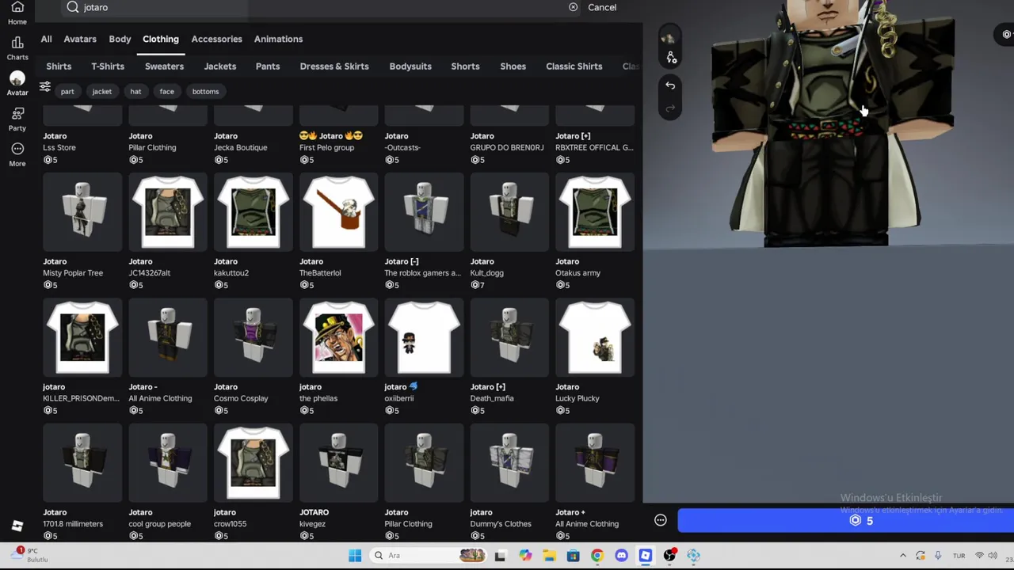This screenshot has width=1014, height=570.
Task: Switch to the Animations tab
Action: 278,39
